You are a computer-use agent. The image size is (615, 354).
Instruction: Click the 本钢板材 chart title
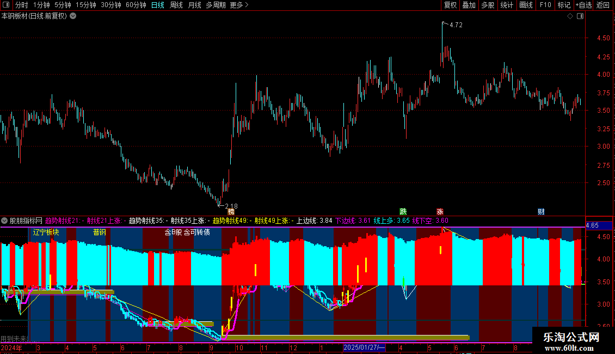(34, 16)
